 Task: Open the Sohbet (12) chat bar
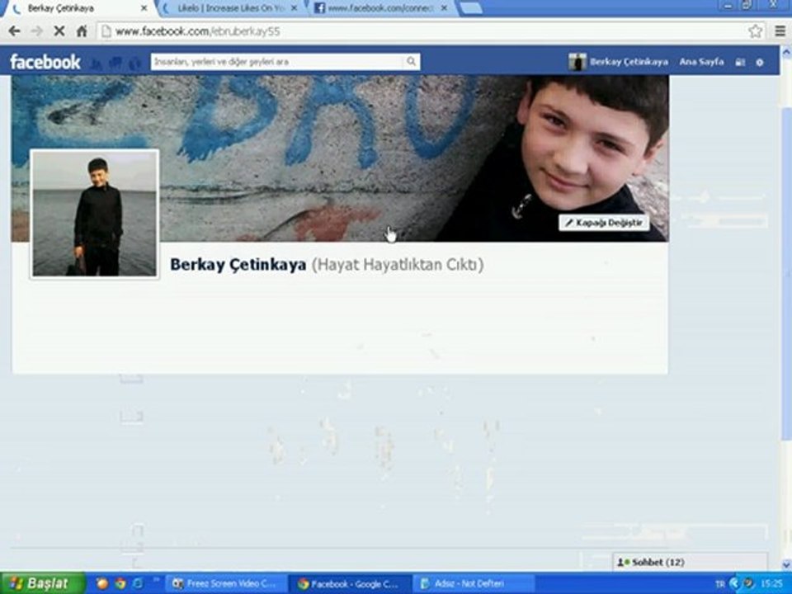(690, 562)
